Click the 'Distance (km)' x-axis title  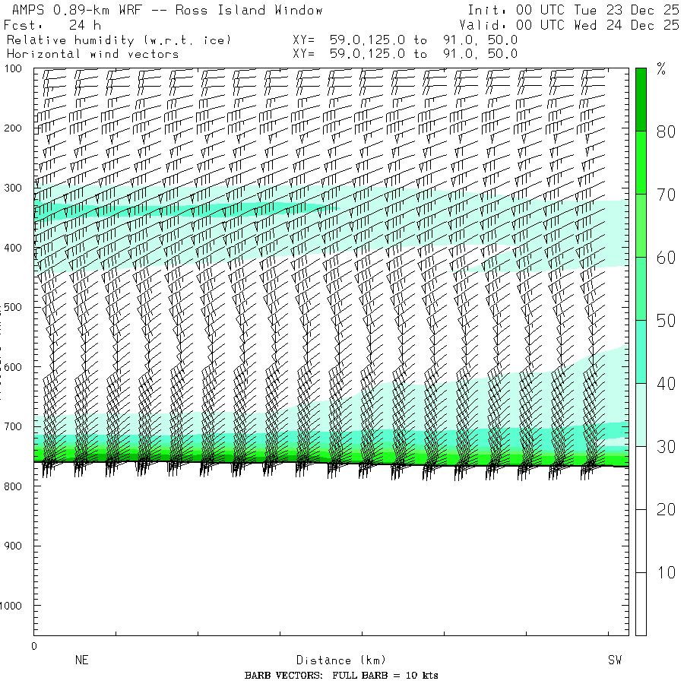(x=334, y=660)
